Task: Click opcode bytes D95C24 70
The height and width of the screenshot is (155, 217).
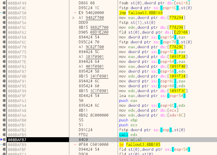Action: pyautogui.click(x=89, y=42)
